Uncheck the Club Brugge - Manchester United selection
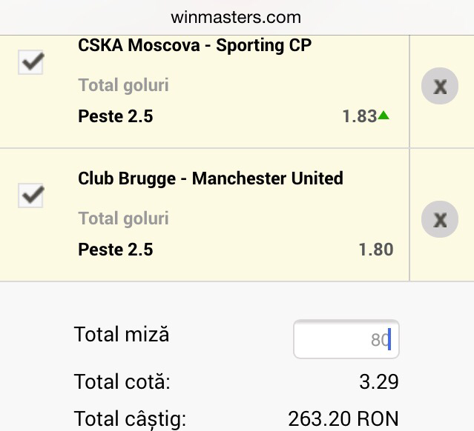Screen dimensions: 474x431 coord(30,196)
